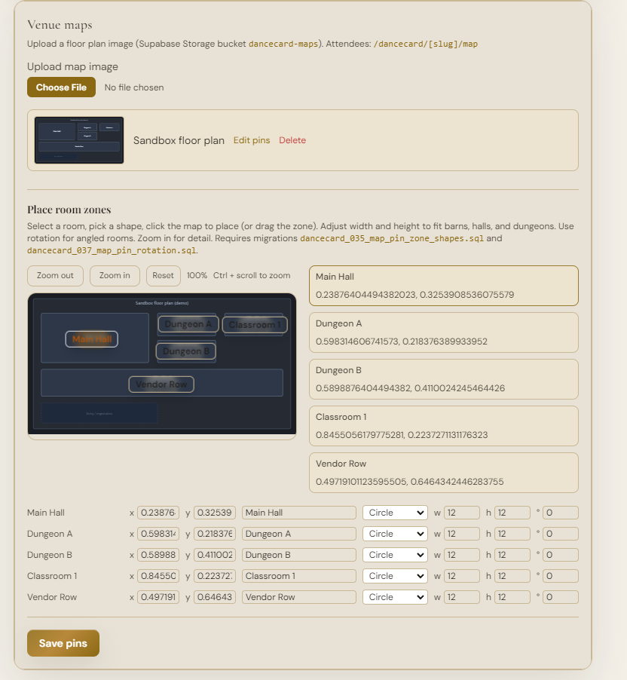Image resolution: width=627 pixels, height=680 pixels.
Task: Click the Dungeon B zone on the map
Action: 186,351
